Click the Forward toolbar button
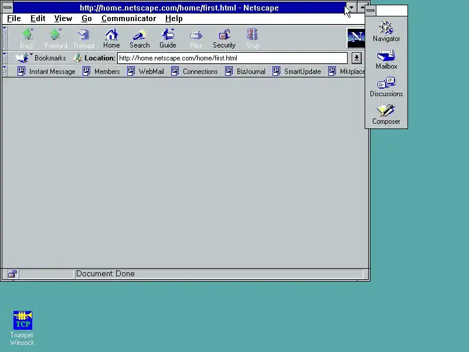469x352 pixels. point(56,38)
